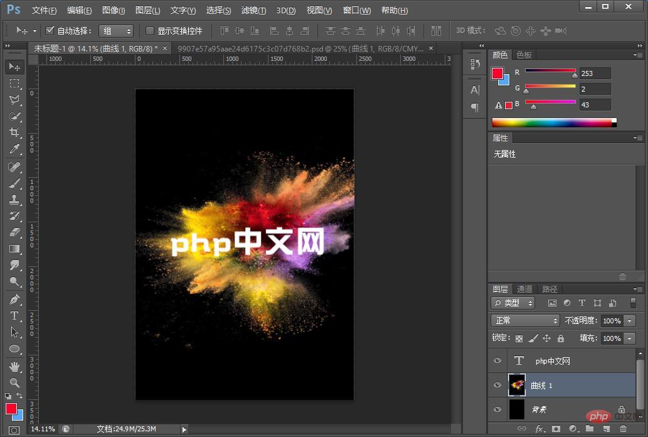Select the Brush tool

click(x=14, y=183)
